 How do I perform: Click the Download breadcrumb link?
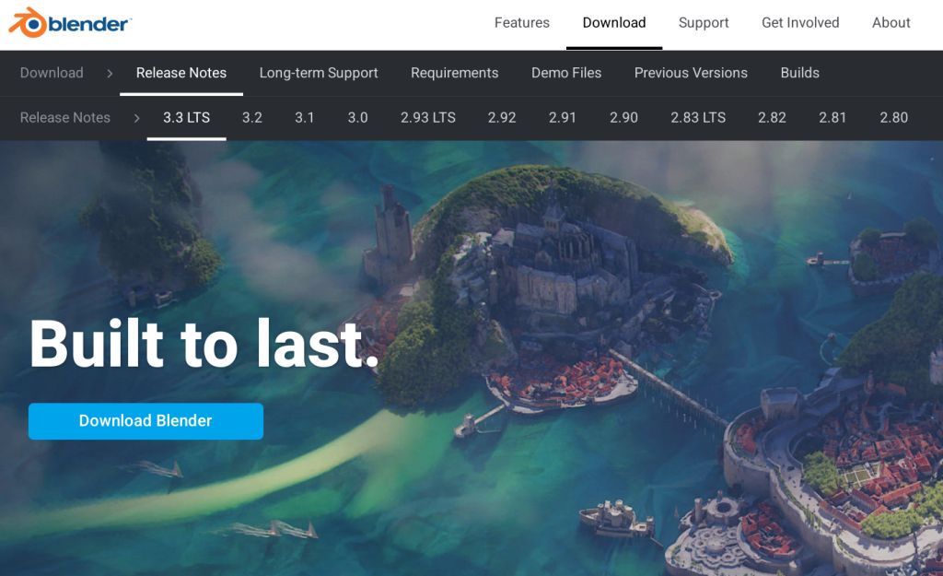pos(52,73)
